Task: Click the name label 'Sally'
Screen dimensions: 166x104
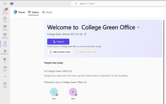Action: point(73,99)
